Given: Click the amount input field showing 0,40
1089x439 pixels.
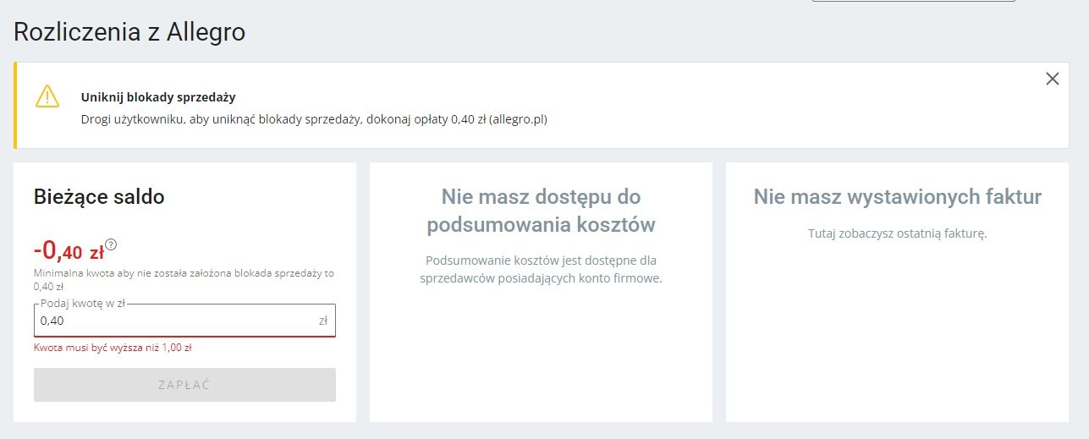Looking at the screenshot, I should 184,321.
